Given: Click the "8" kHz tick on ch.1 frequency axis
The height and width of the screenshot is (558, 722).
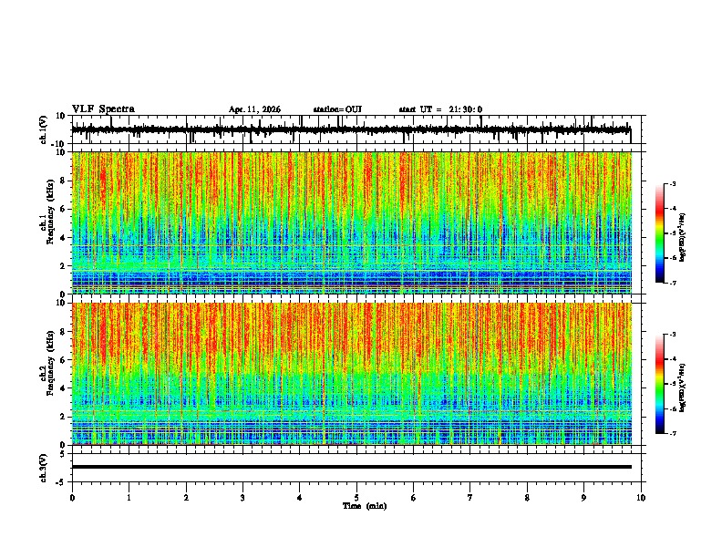Looking at the screenshot, I should pyautogui.click(x=64, y=181).
